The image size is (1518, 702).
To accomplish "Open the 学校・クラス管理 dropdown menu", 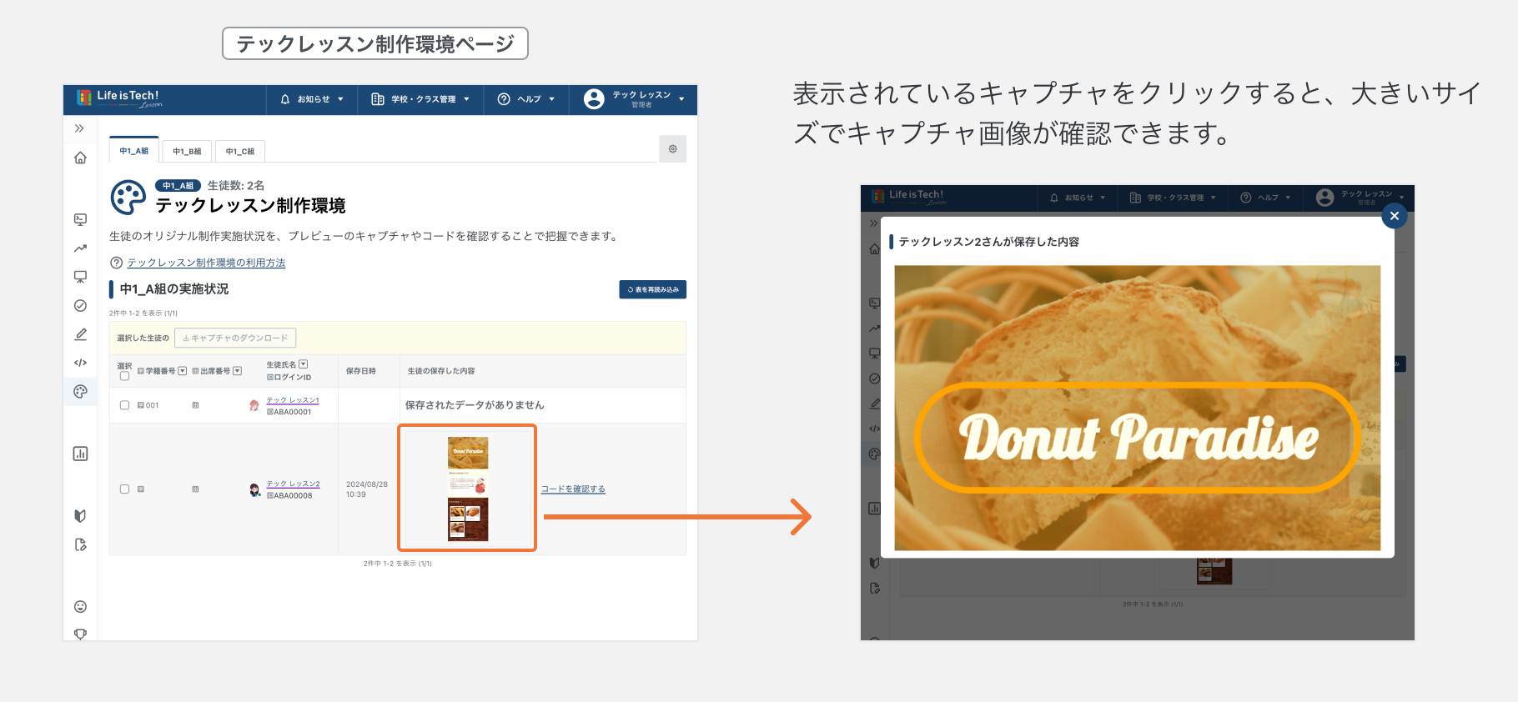I will (x=420, y=99).
